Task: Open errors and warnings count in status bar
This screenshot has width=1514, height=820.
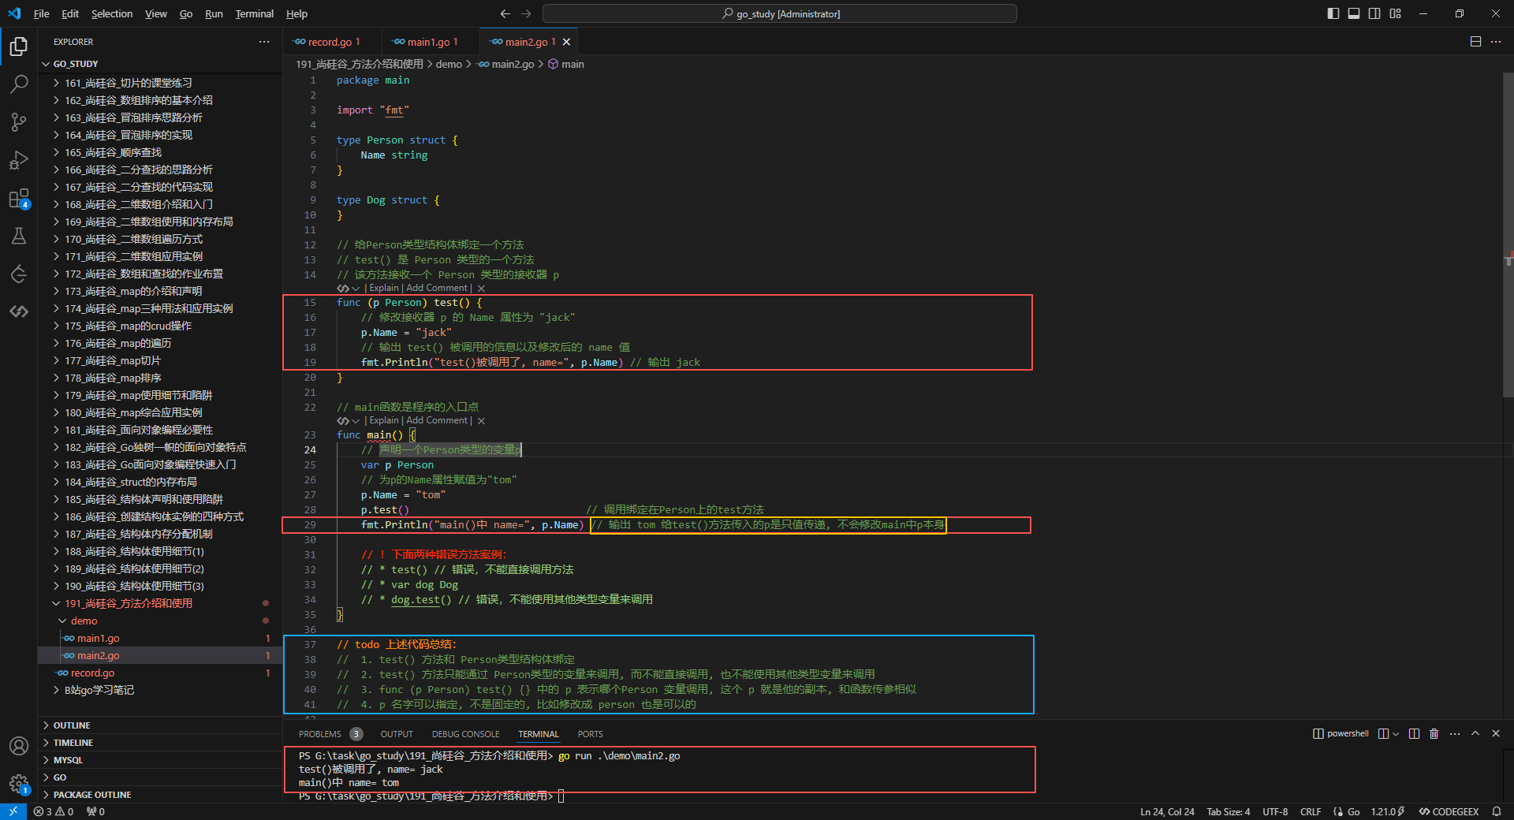Action: 54,811
